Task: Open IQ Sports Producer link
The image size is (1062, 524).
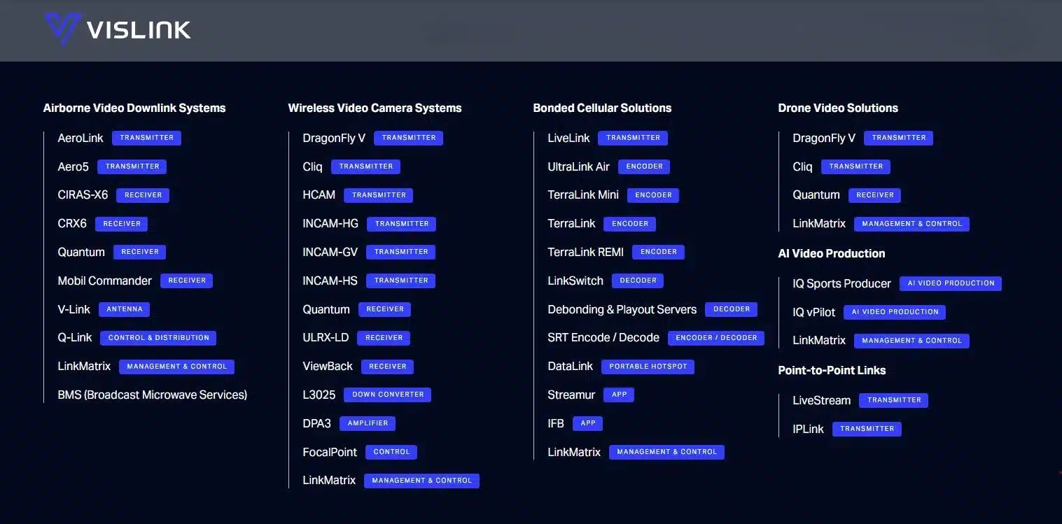Action: [x=841, y=284]
